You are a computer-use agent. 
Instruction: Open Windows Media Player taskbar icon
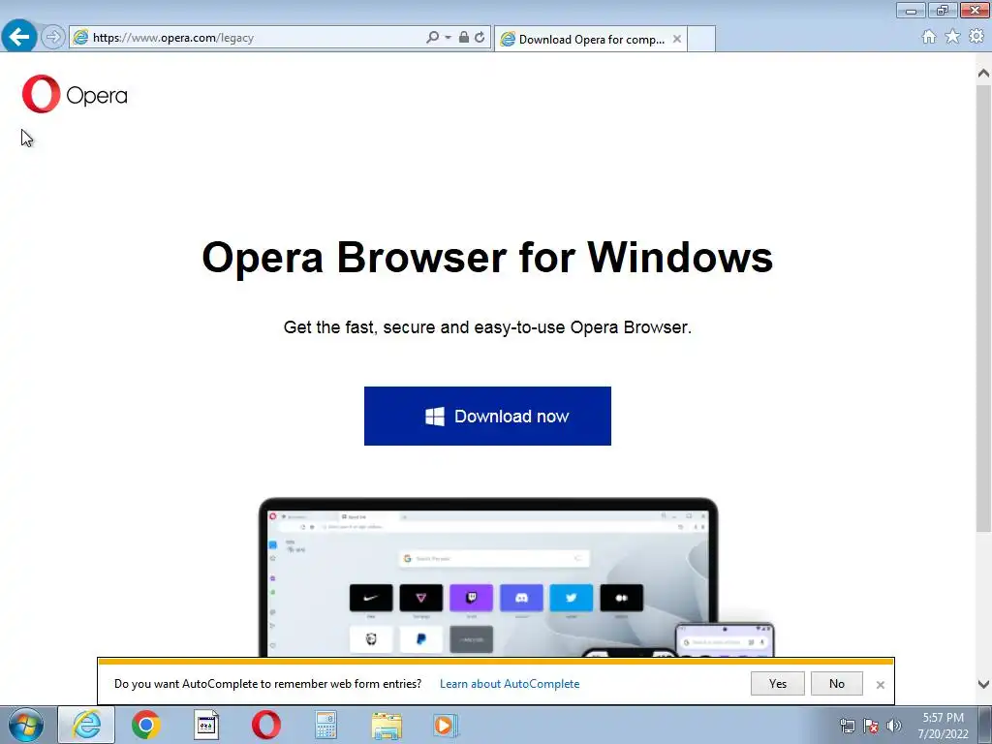pyautogui.click(x=446, y=725)
